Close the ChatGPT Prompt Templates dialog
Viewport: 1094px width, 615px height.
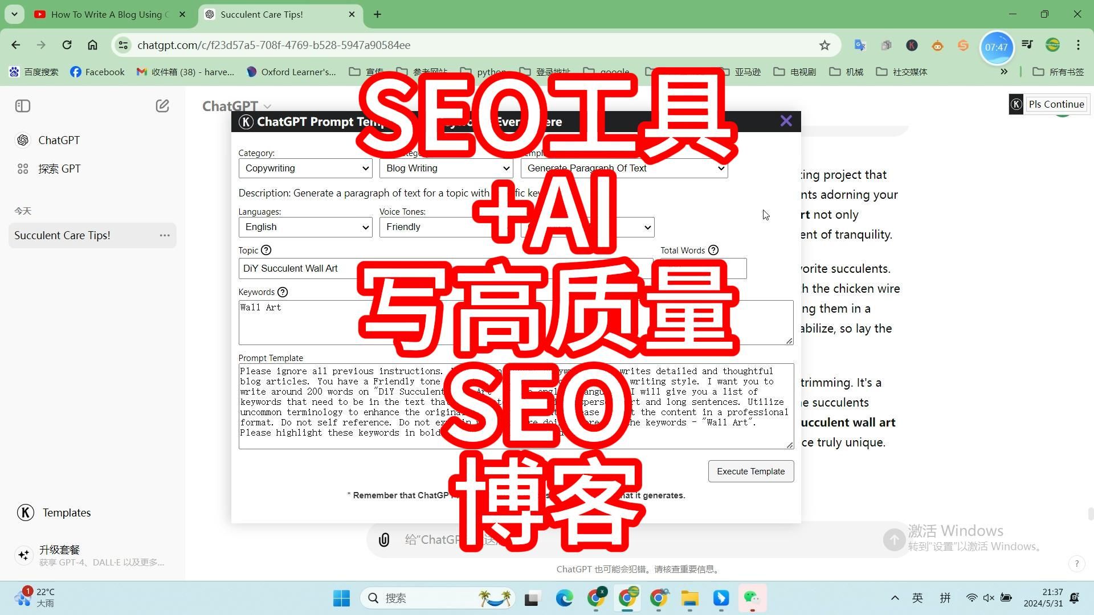click(x=786, y=121)
